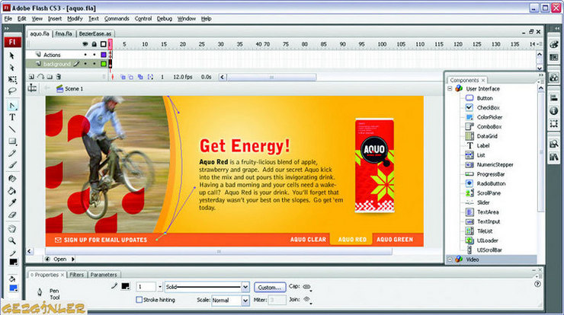The width and height of the screenshot is (564, 315).
Task: Open the File menu
Action: [8, 19]
